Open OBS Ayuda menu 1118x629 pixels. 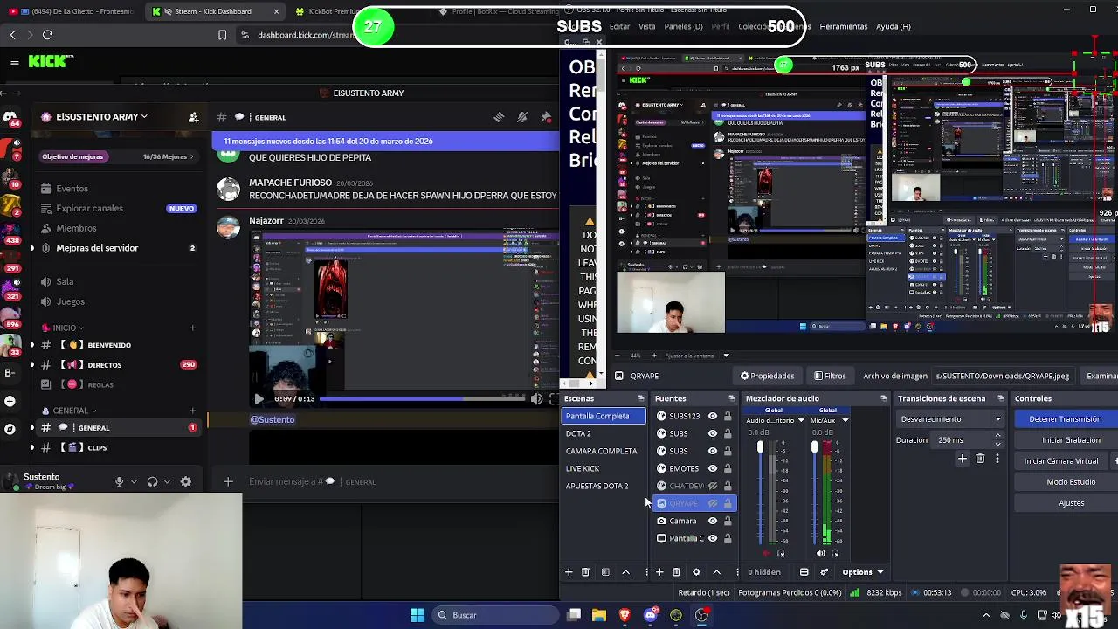pyautogui.click(x=893, y=26)
